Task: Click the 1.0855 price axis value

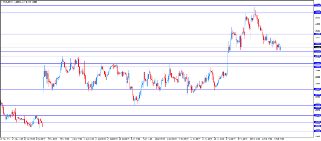Action: coord(317,84)
